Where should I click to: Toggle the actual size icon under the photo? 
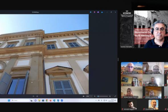(x=37, y=96)
